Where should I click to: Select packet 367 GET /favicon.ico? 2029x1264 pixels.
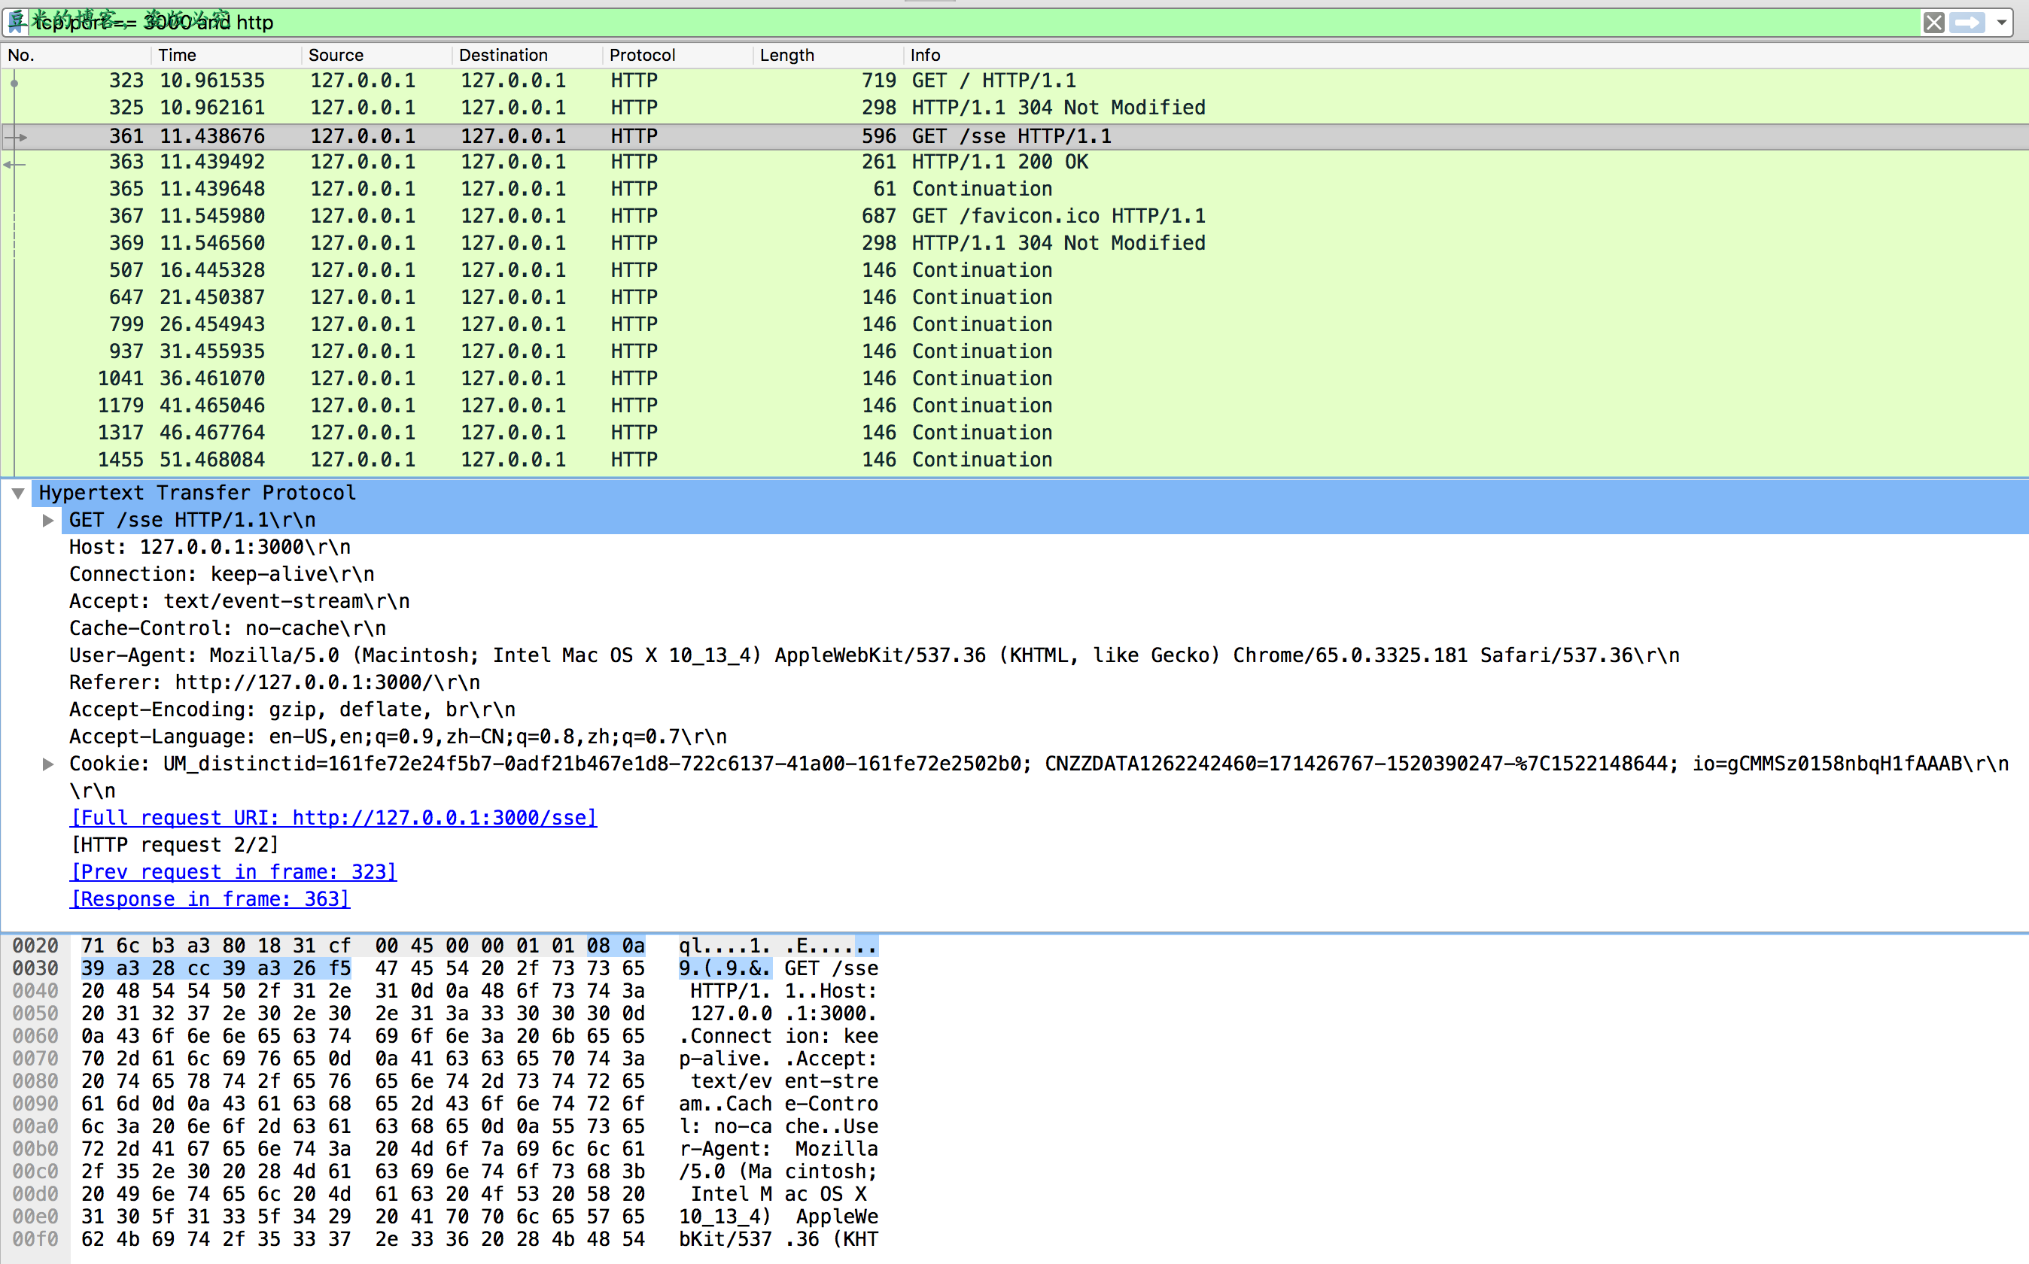1057,217
